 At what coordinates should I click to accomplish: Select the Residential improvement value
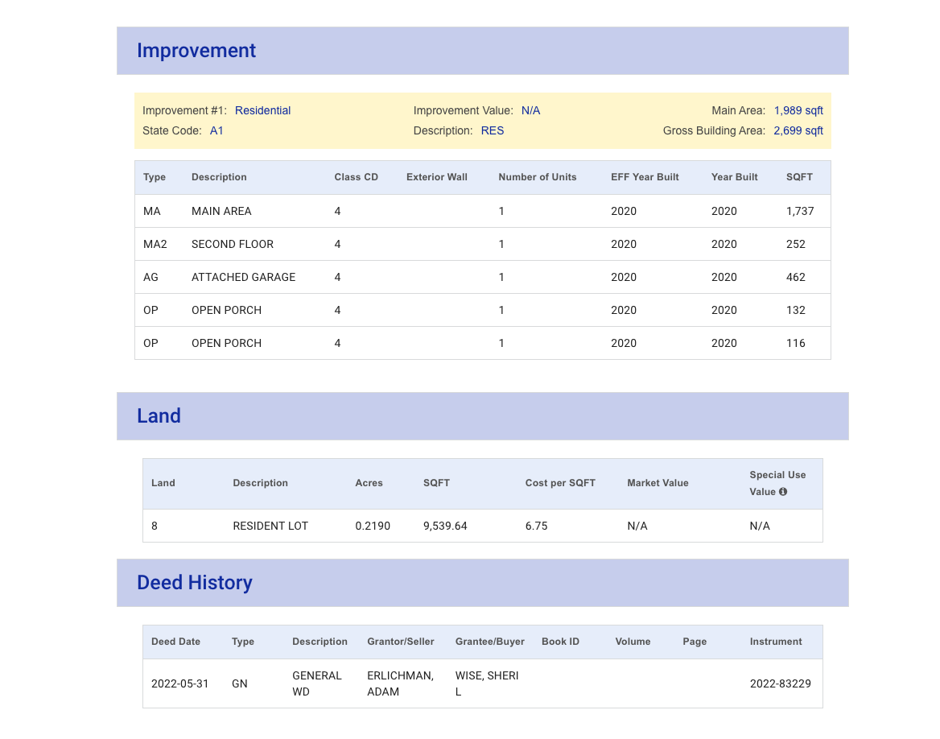[262, 110]
